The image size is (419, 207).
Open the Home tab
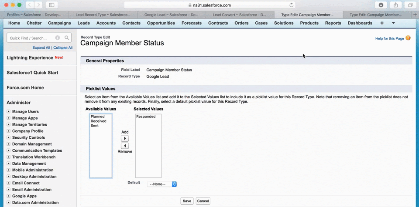(14, 23)
